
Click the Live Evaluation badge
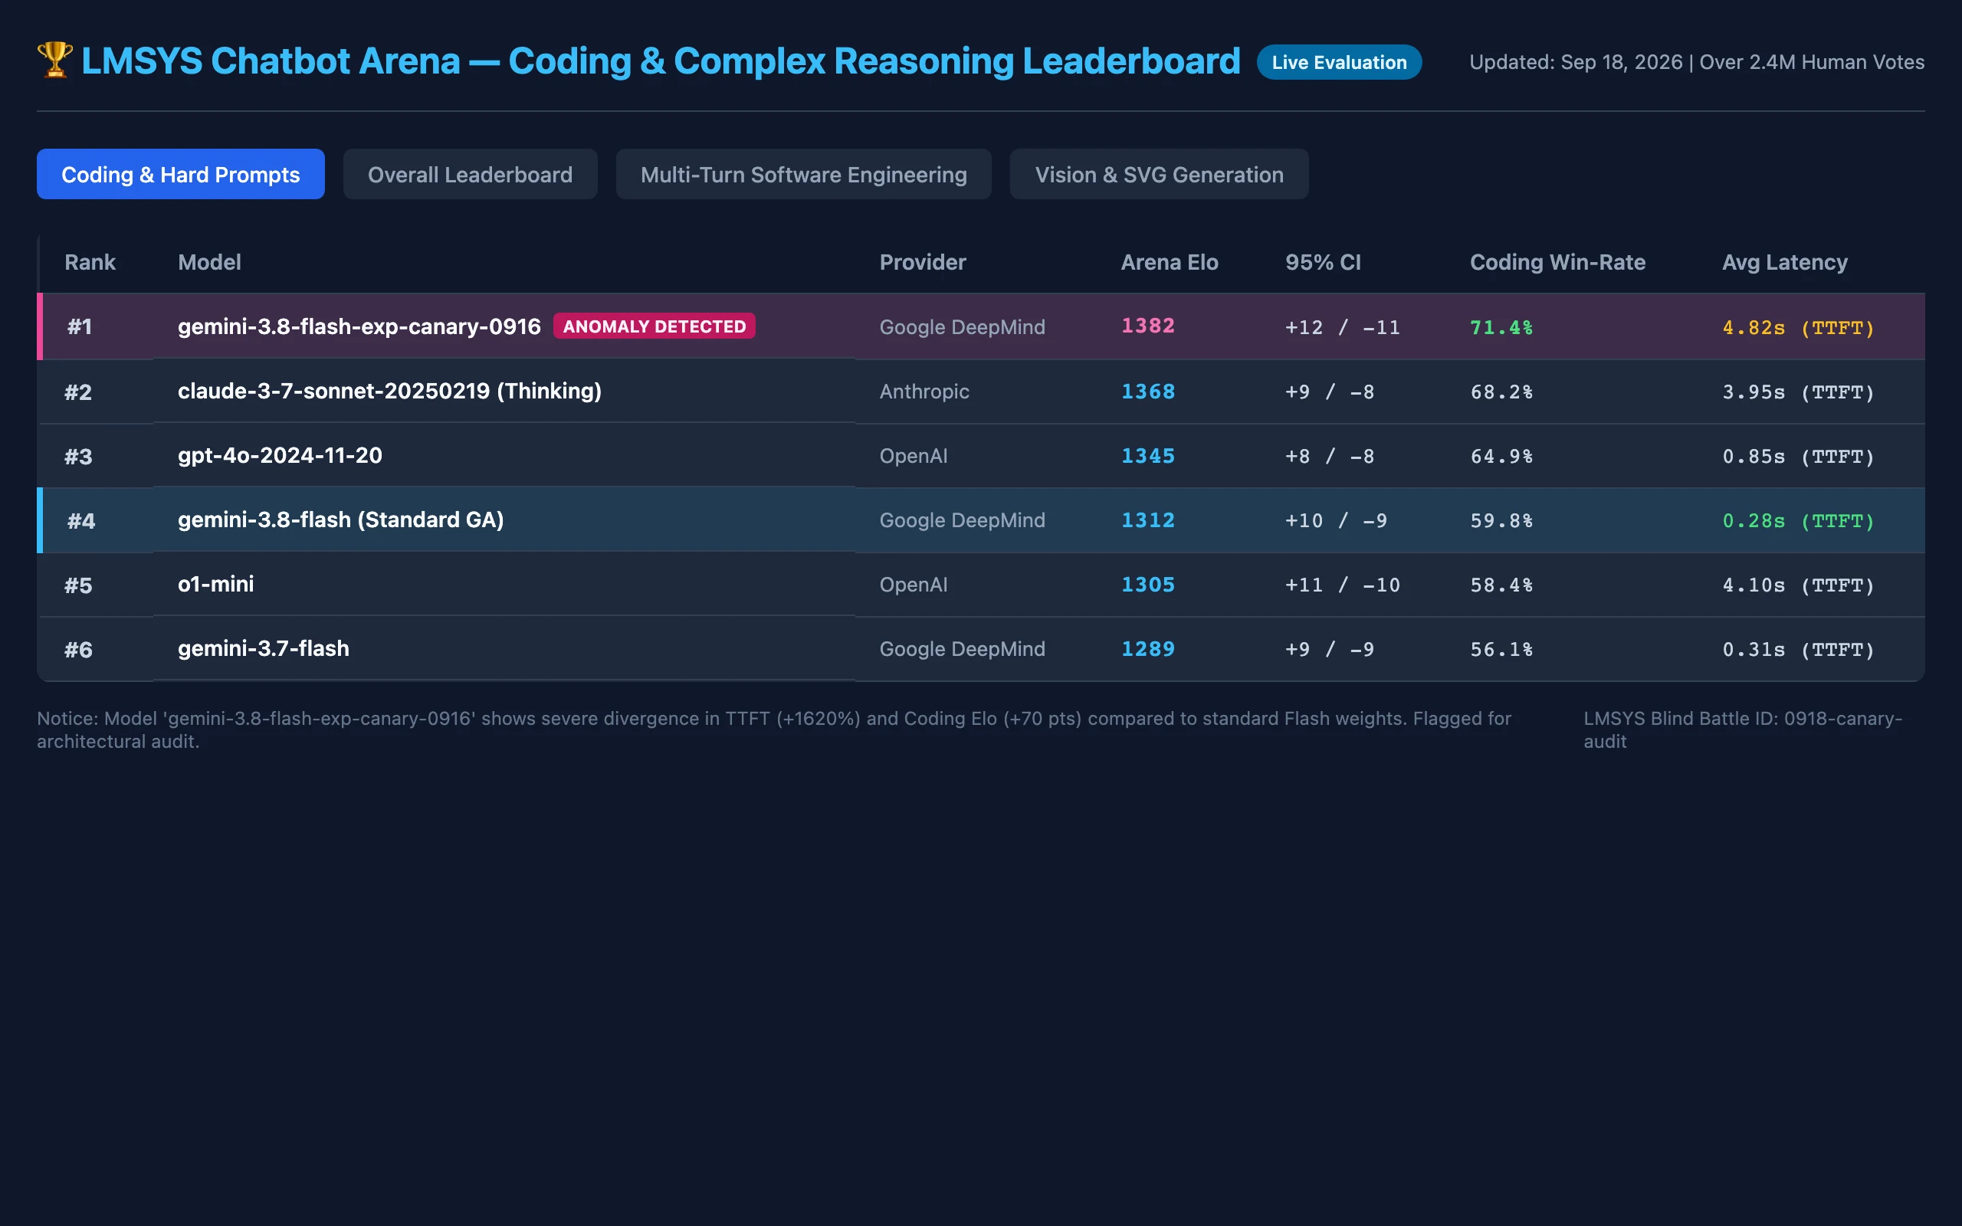[1340, 62]
